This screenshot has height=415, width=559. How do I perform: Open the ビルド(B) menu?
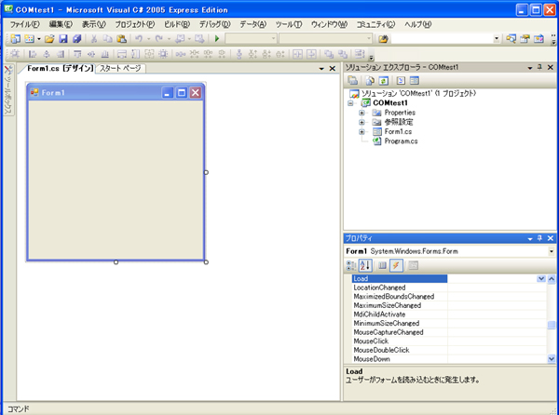tap(177, 24)
